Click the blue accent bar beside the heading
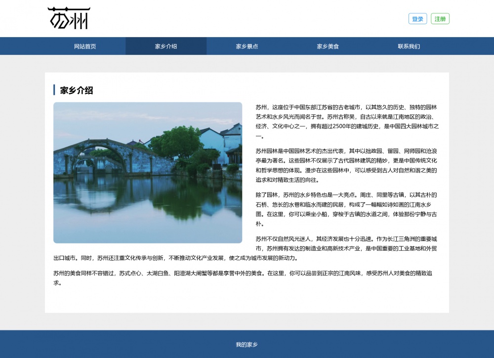Image resolution: width=494 pixels, height=358 pixels. point(54,90)
